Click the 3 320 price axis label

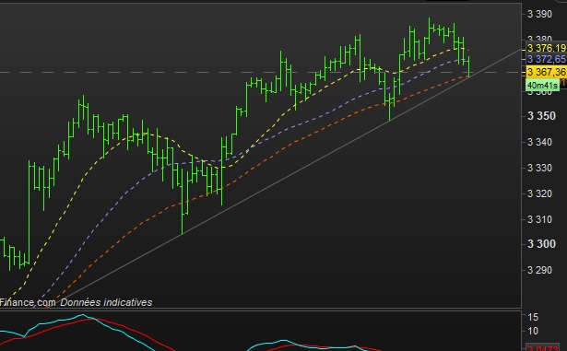click(540, 193)
